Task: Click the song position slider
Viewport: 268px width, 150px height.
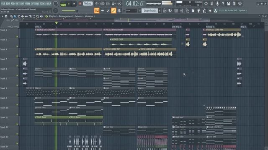Action: 70,11
